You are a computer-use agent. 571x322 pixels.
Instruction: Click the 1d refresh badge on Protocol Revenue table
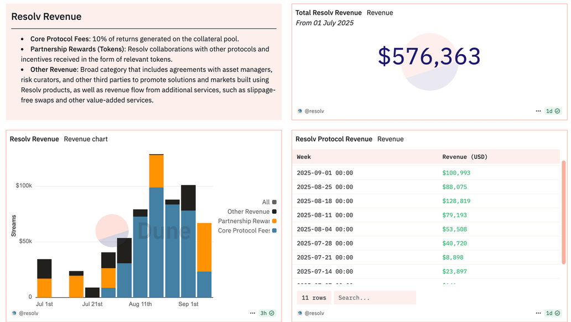click(552, 313)
